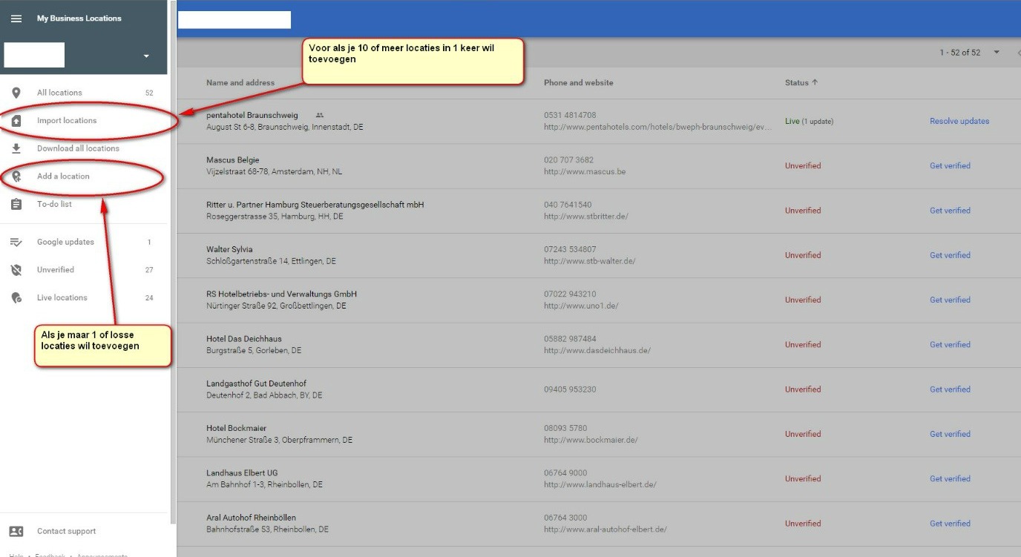This screenshot has height=557, width=1021.
Task: Click website http://www.landhaus-elbert.de/
Action: click(600, 485)
